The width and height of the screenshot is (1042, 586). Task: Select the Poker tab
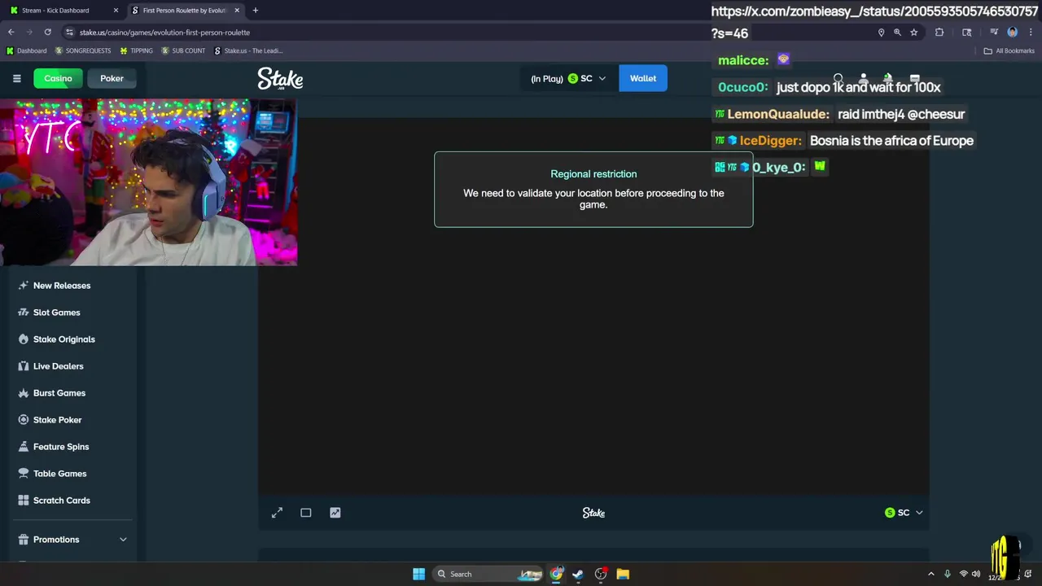(112, 78)
